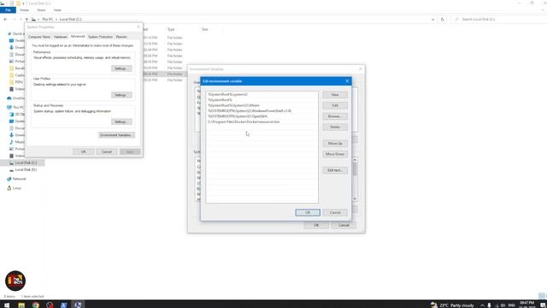Cancel the Edit environment variable dialog
The width and height of the screenshot is (547, 308).
[x=335, y=212]
